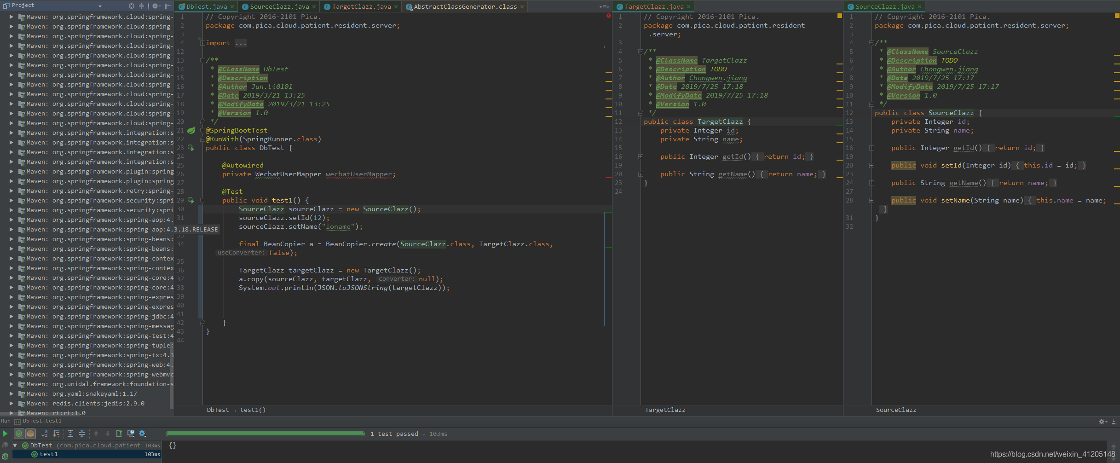Click the green test progress bar
Screen dimensions: 1120x463
(x=265, y=434)
